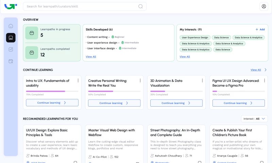Click the home icon in the sidebar
Viewport: 272px width, 163px height.
coord(11,26)
